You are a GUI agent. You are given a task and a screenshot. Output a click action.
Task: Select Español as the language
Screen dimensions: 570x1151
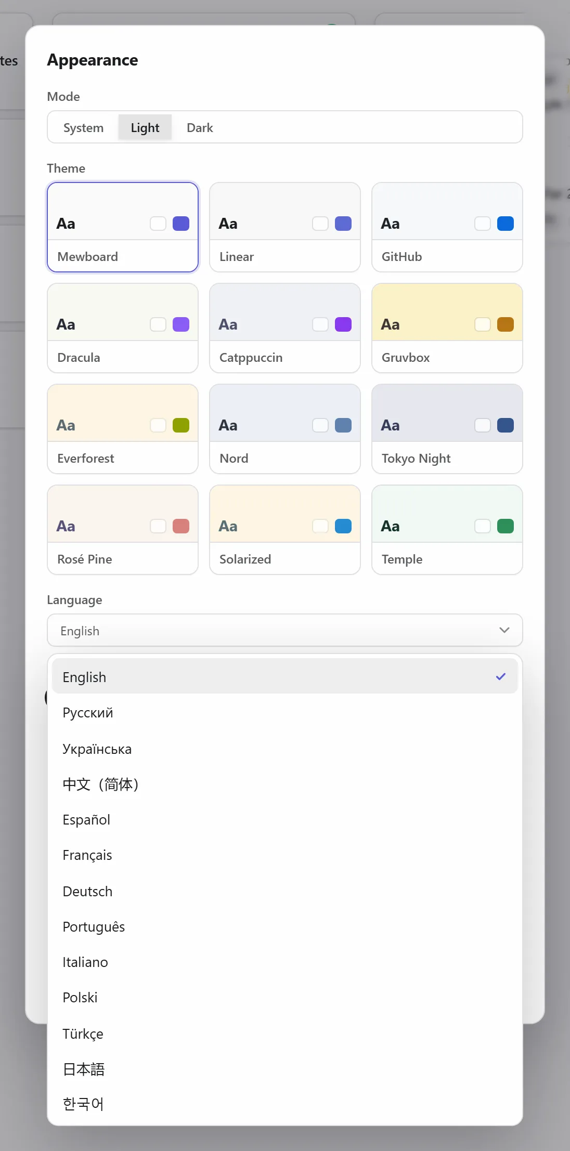tap(285, 819)
